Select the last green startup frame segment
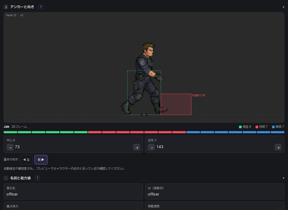The image size is (288, 210). point(81,132)
